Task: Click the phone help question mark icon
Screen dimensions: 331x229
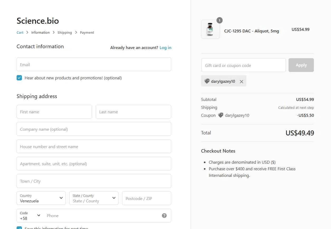Action: 164,216
